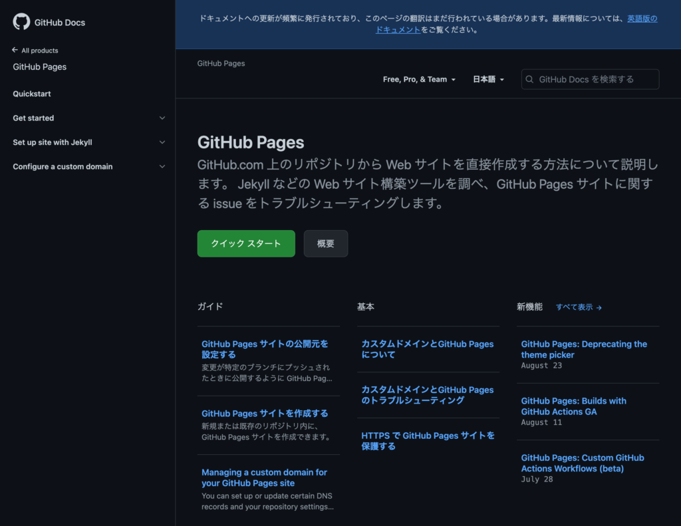Screen dimensions: 681x526
Task: Click the back arrow beside All products
Action: [15, 51]
